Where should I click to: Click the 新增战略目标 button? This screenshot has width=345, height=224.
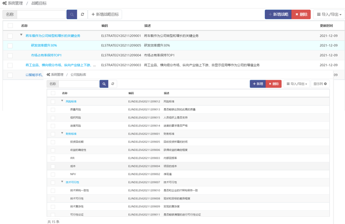click(105, 14)
